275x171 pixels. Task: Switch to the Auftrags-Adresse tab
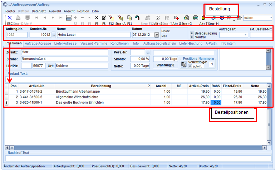pyautogui.click(x=38, y=44)
